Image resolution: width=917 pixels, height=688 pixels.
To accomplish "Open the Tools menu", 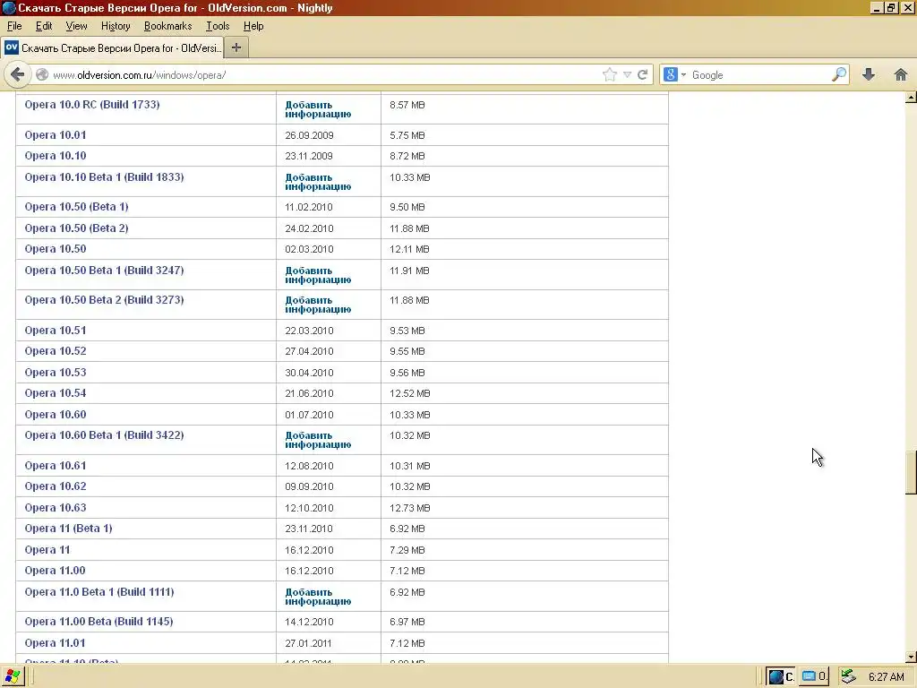I will 218,26.
